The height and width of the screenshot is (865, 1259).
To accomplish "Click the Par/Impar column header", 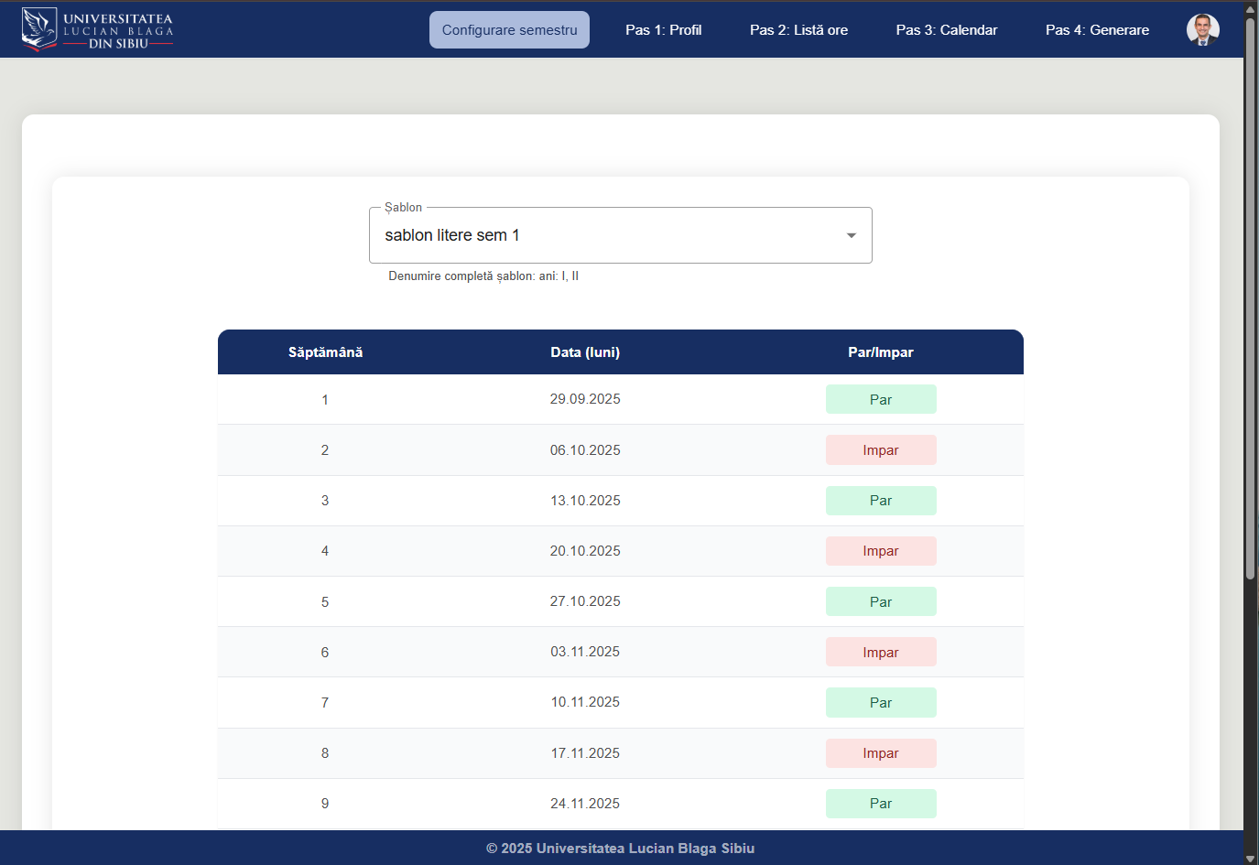I will (881, 352).
